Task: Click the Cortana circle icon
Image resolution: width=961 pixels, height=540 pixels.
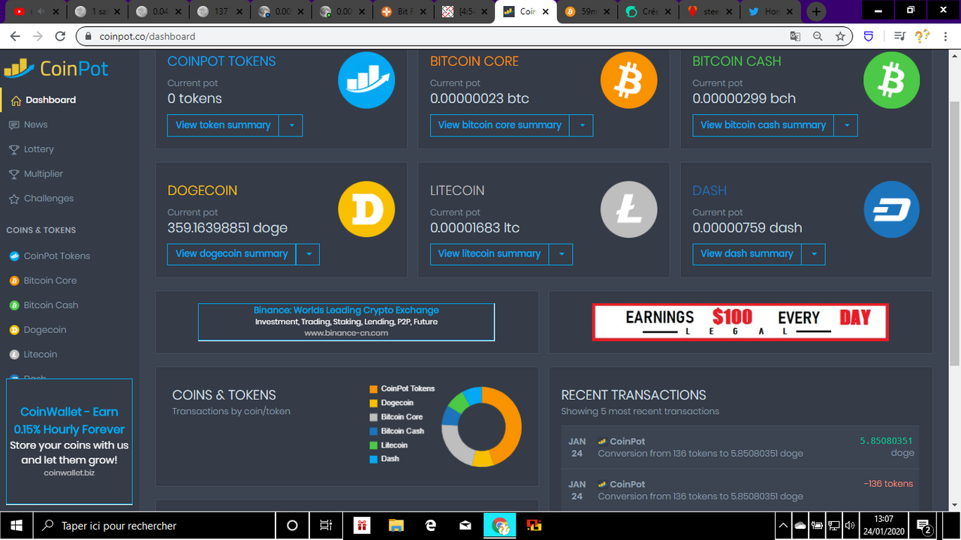Action: (293, 525)
